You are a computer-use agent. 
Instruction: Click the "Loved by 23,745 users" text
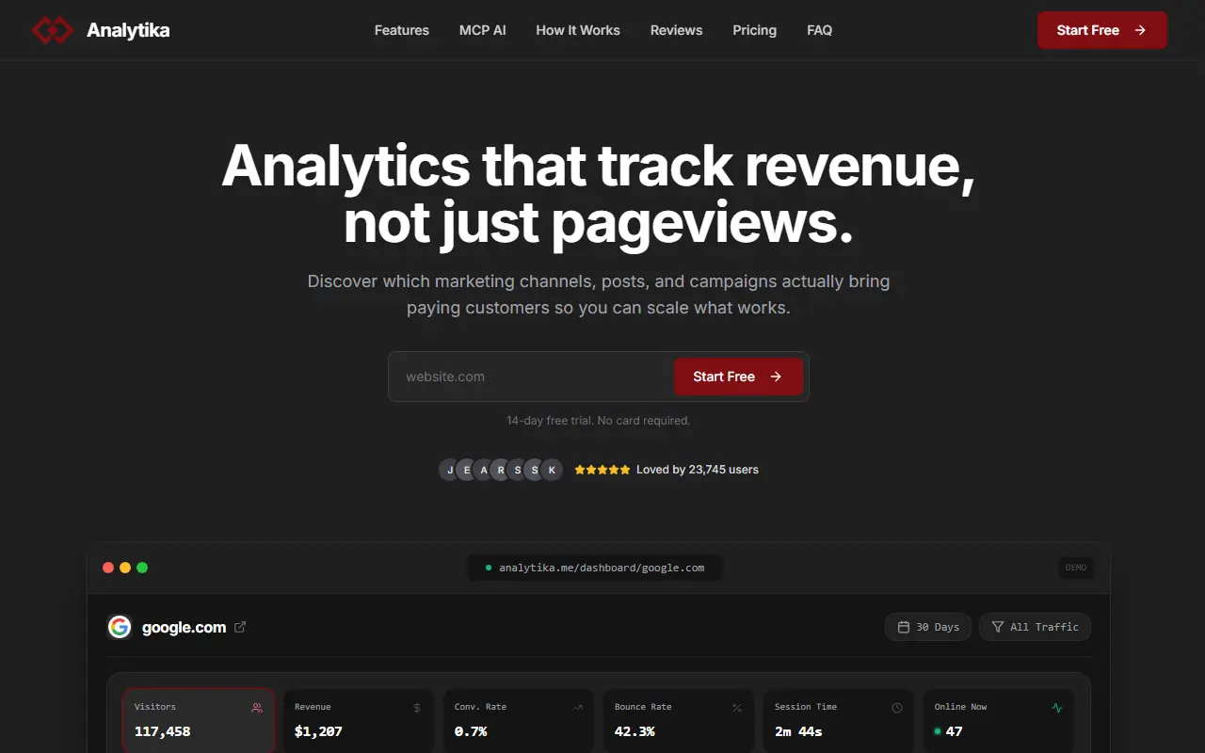[698, 470]
